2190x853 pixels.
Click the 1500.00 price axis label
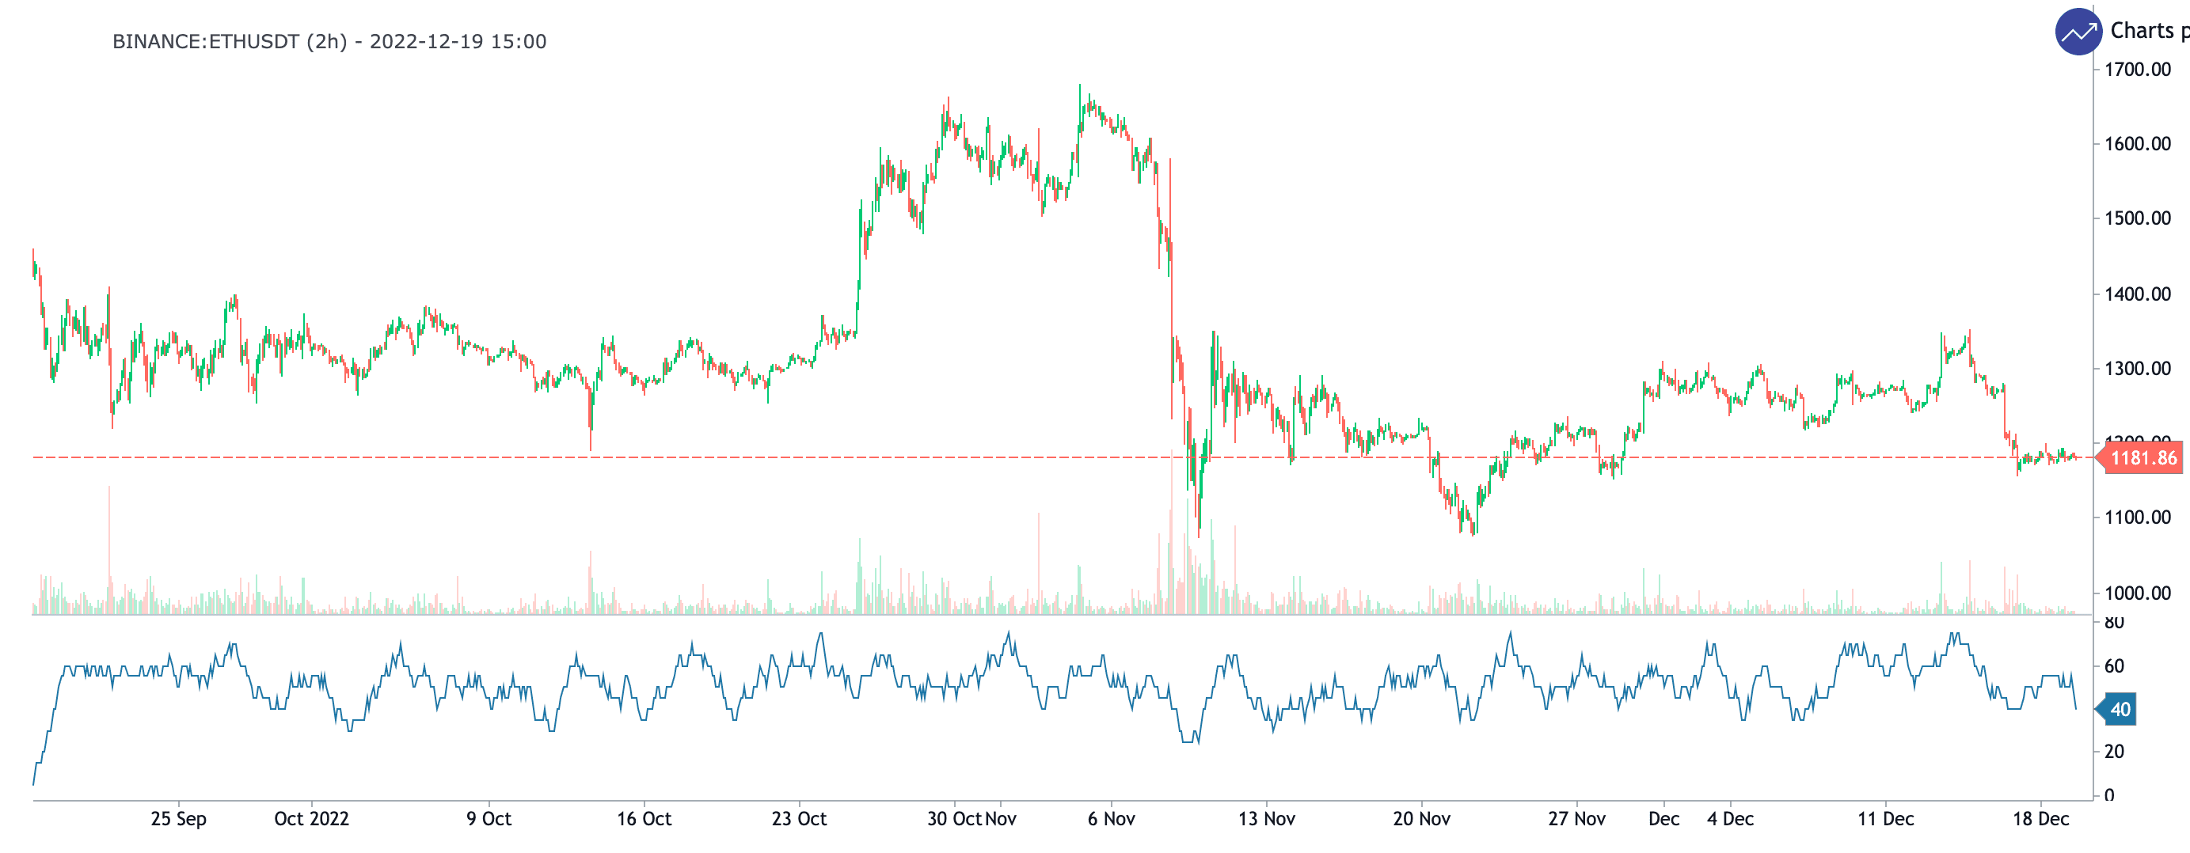2137,218
